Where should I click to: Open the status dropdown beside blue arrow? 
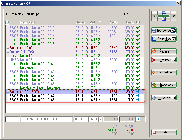click(143, 119)
